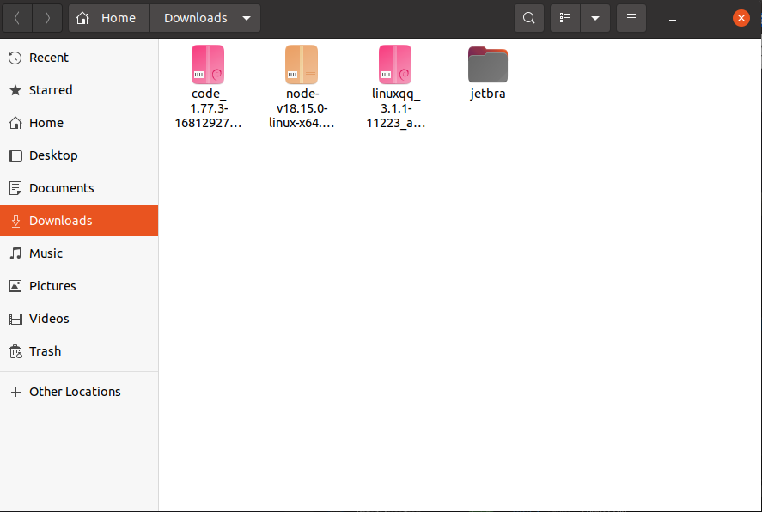Open Starred in the sidebar
Image resolution: width=762 pixels, height=512 pixels.
point(51,90)
